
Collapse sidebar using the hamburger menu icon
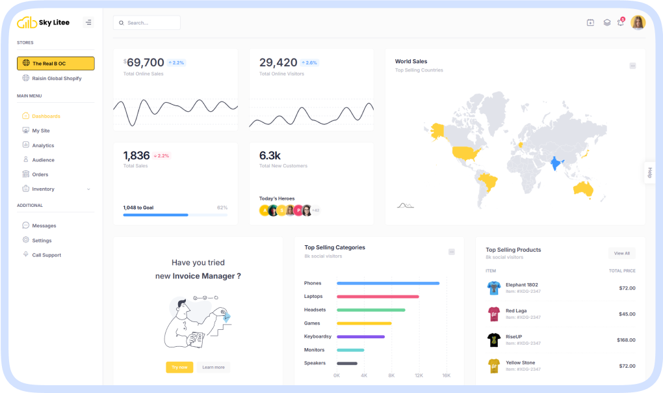click(88, 23)
